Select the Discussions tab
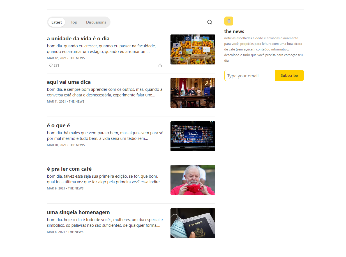346x257 pixels. [96, 22]
